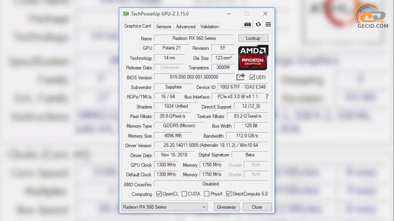Toggle the PhysX checkbox
Viewport: 394px width, 221px height.
207,194
